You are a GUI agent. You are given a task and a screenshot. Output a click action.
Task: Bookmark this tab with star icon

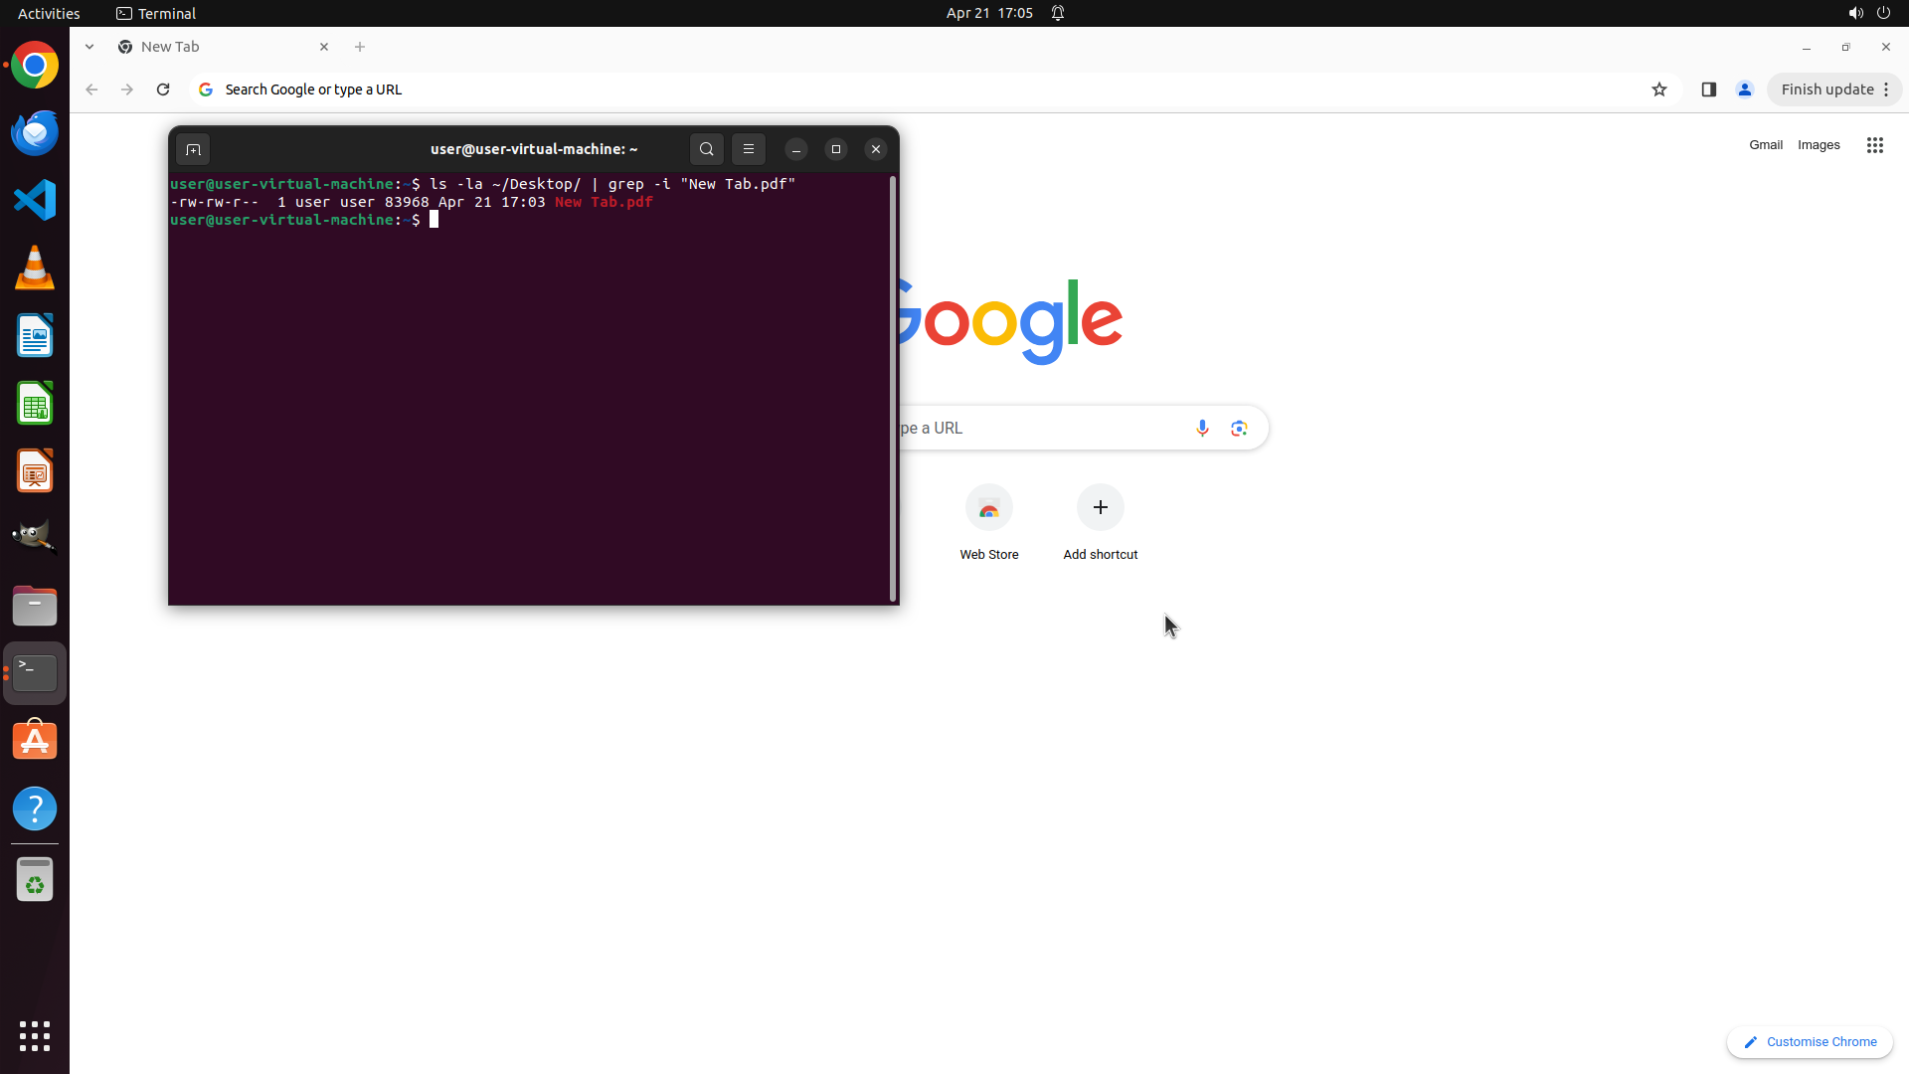pyautogui.click(x=1658, y=89)
